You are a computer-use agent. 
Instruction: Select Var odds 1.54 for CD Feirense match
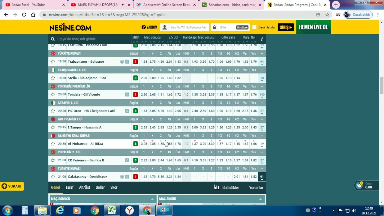pos(245,160)
